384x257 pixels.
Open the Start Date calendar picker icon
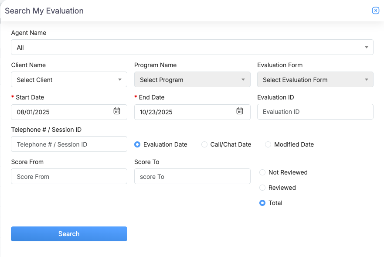(x=117, y=111)
